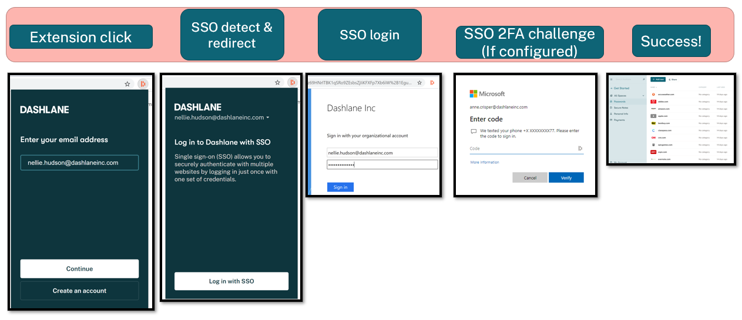Click the bookmark star above Log in with SSO panel
This screenshot has height=320, width=742.
click(x=277, y=83)
